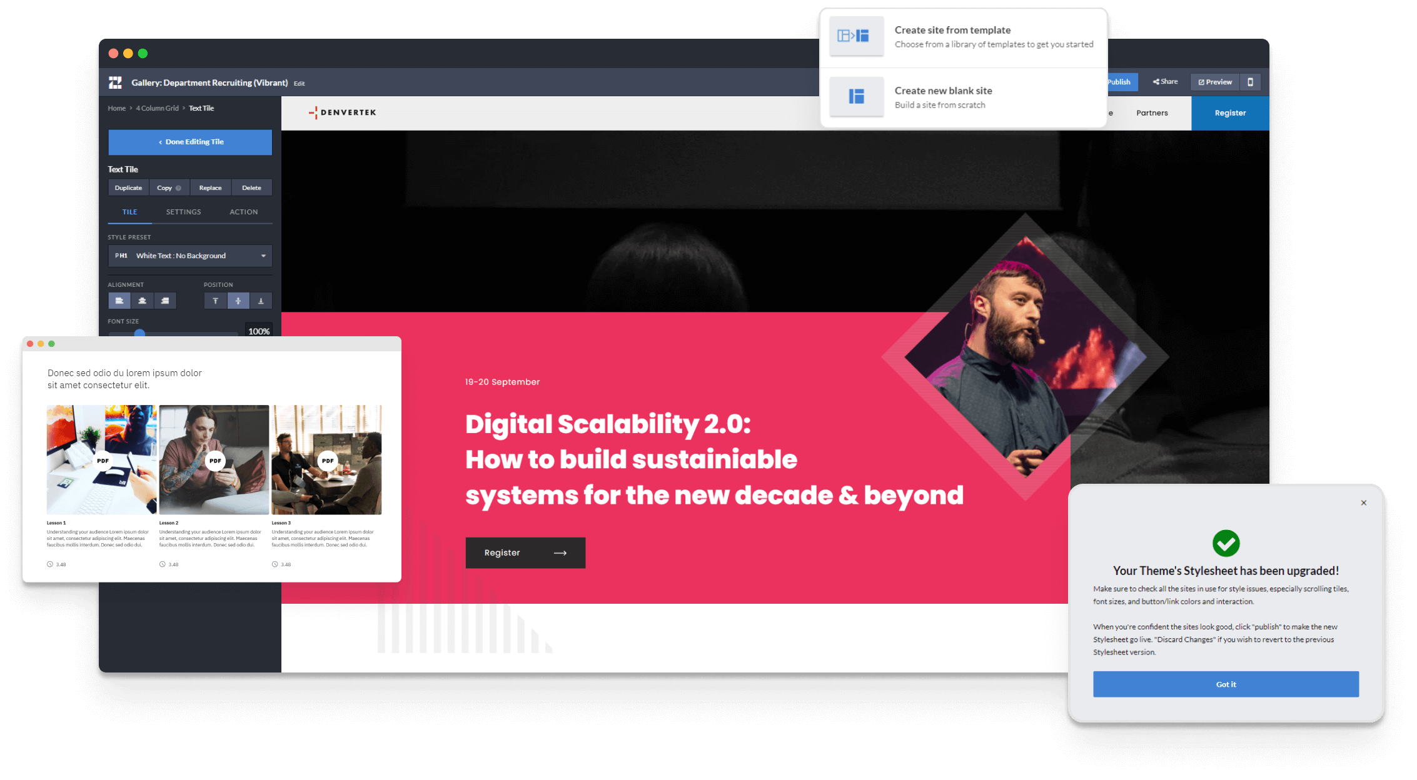Set position to top icon
Viewport: 1417px width, 780px height.
pos(215,301)
